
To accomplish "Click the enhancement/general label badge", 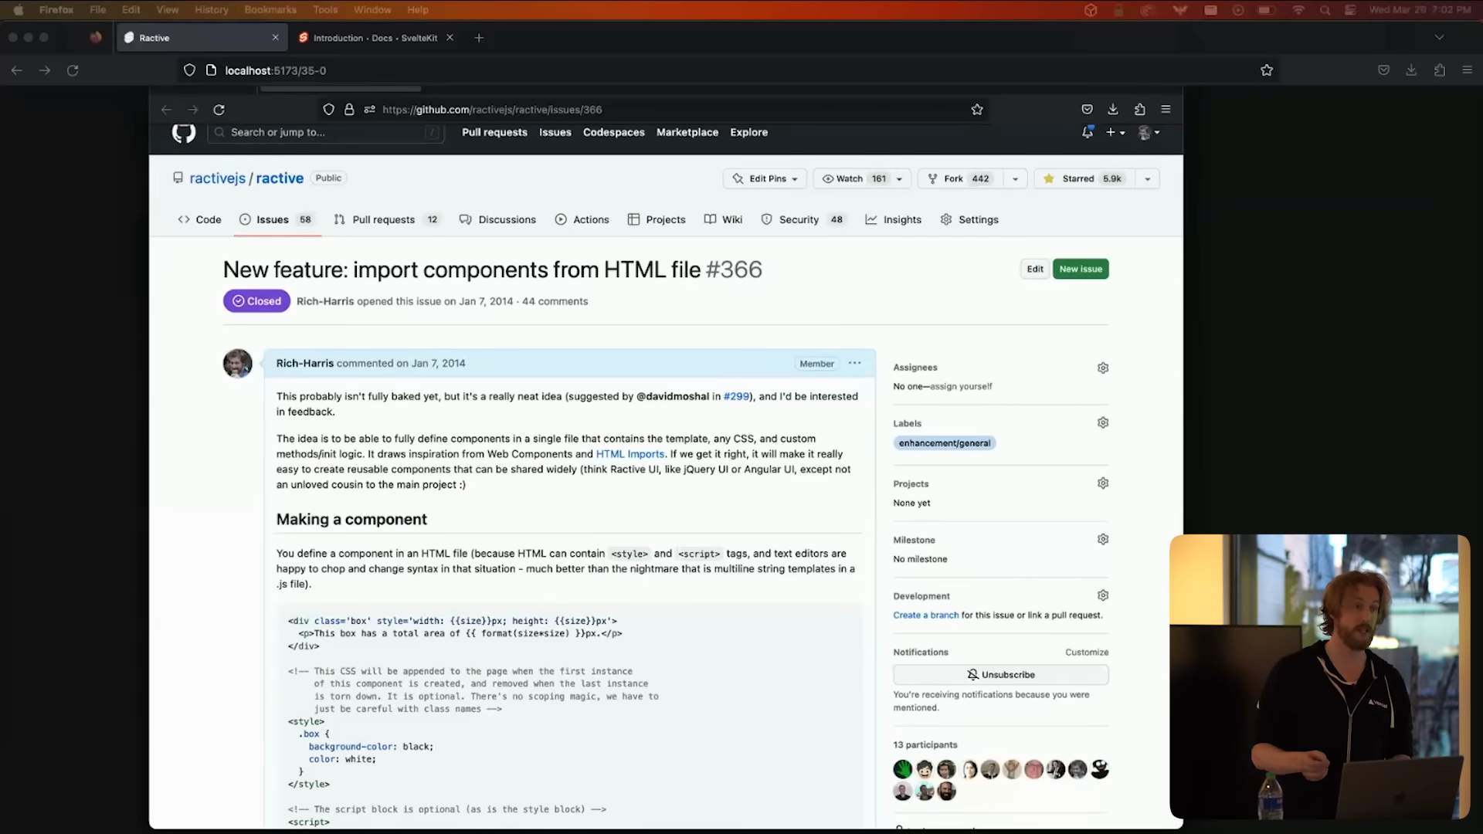I will 944,443.
